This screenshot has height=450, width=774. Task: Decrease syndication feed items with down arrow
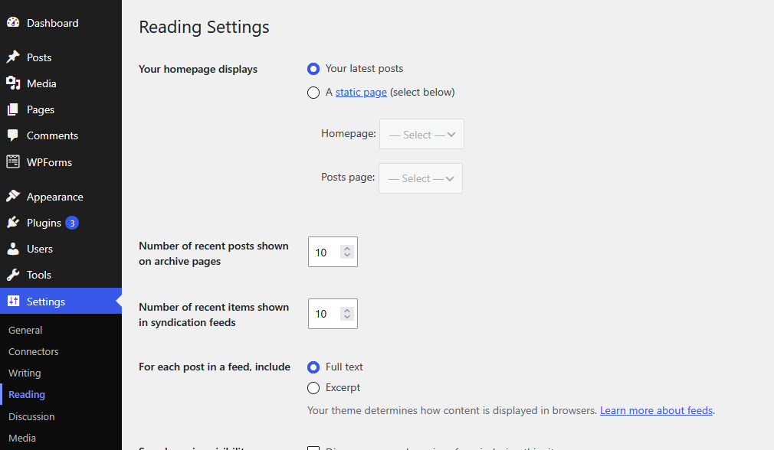(347, 317)
